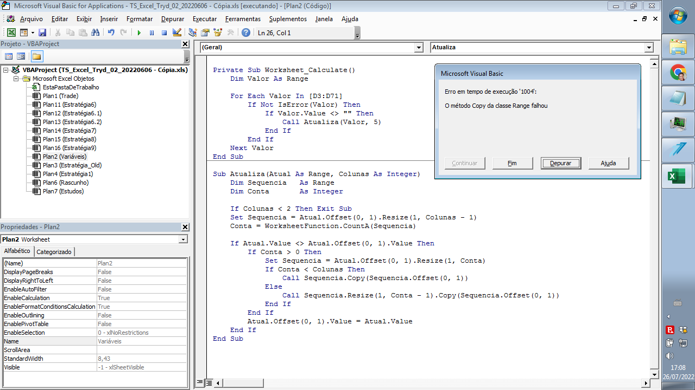This screenshot has width=695, height=390.
Task: Select Plan15 (Estratégia8) module
Action: 69,139
